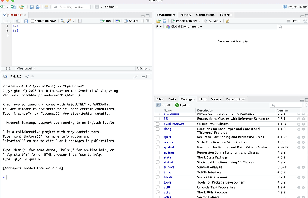Image resolution: width=308 pixels, height=198 pixels.
Task: Clear environment objects with broom icon
Action: (228, 21)
